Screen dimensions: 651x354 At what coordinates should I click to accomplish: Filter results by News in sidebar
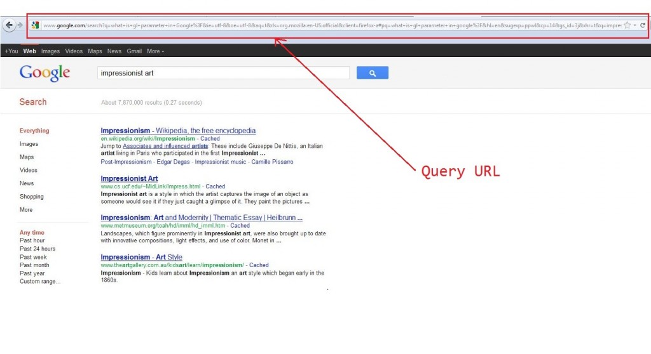coord(27,183)
